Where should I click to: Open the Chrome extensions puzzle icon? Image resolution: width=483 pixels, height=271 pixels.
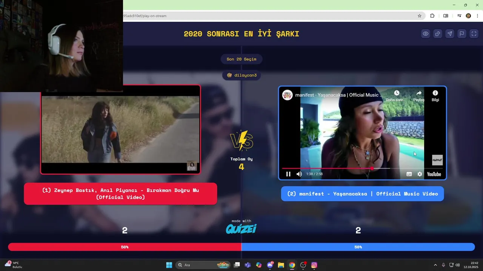[432, 16]
